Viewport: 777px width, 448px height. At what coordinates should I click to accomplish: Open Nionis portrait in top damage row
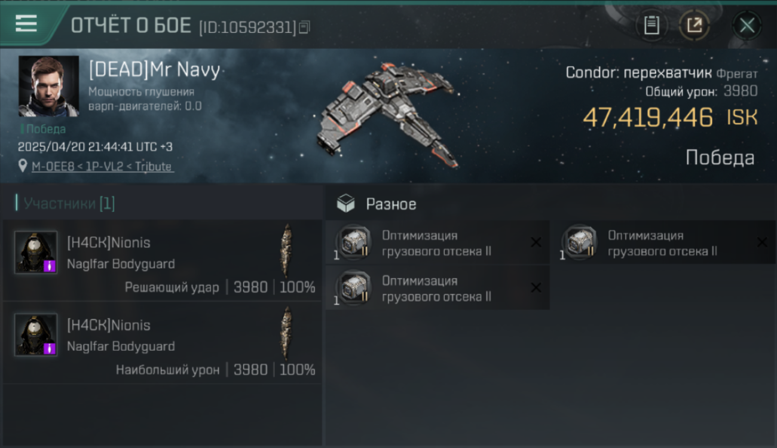pos(36,335)
